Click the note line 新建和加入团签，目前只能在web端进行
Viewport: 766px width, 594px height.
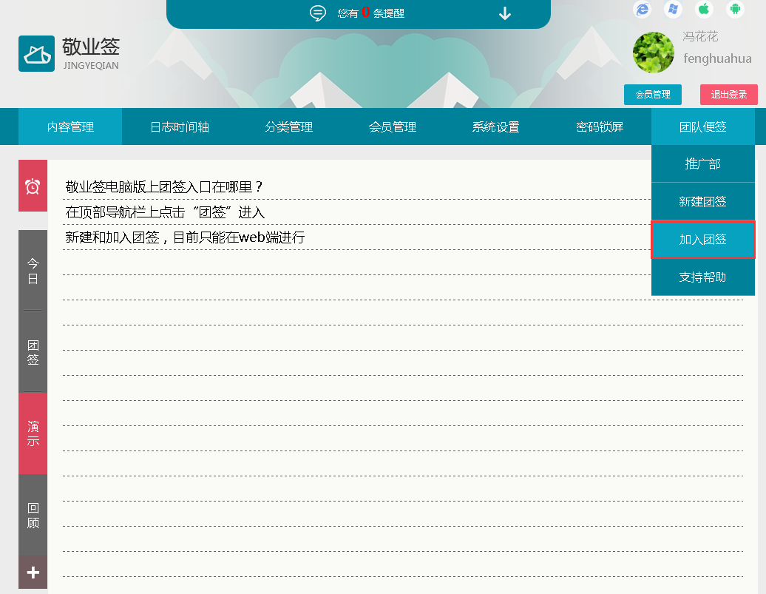(x=185, y=237)
